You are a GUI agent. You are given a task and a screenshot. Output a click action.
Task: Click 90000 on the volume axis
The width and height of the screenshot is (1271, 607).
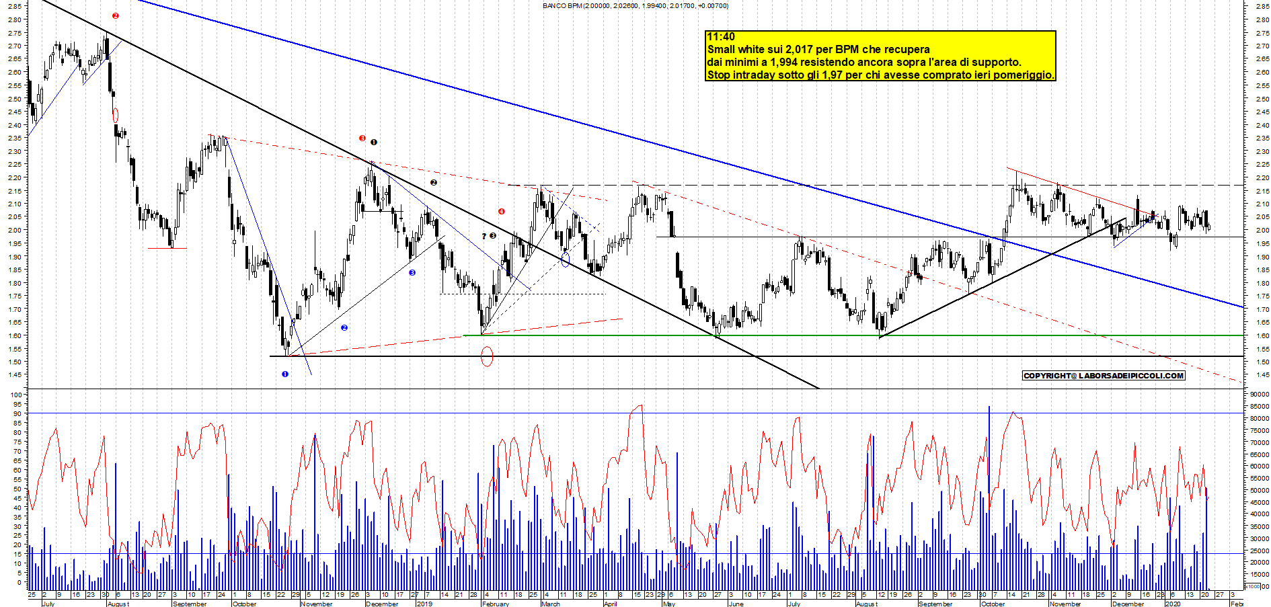(x=1260, y=395)
